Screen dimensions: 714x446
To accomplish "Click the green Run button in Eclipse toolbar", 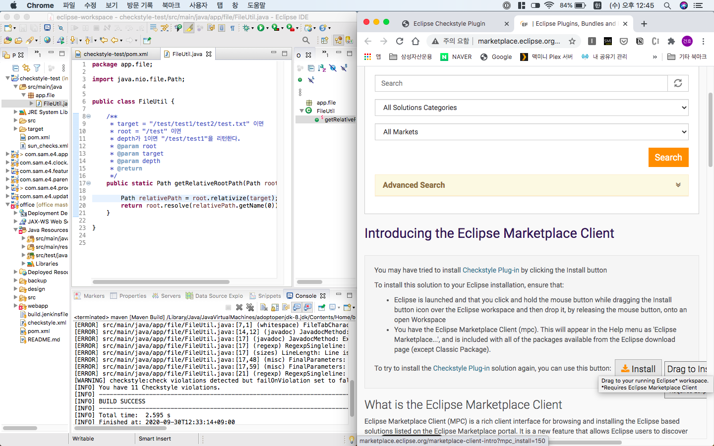I will tap(260, 28).
